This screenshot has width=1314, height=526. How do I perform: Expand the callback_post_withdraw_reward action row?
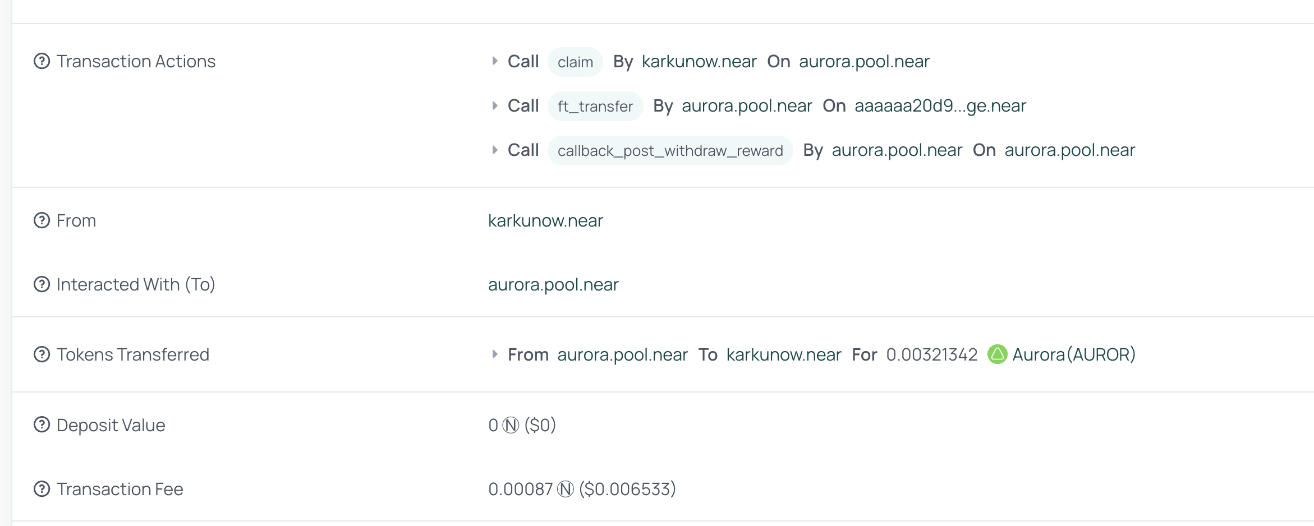pos(495,150)
